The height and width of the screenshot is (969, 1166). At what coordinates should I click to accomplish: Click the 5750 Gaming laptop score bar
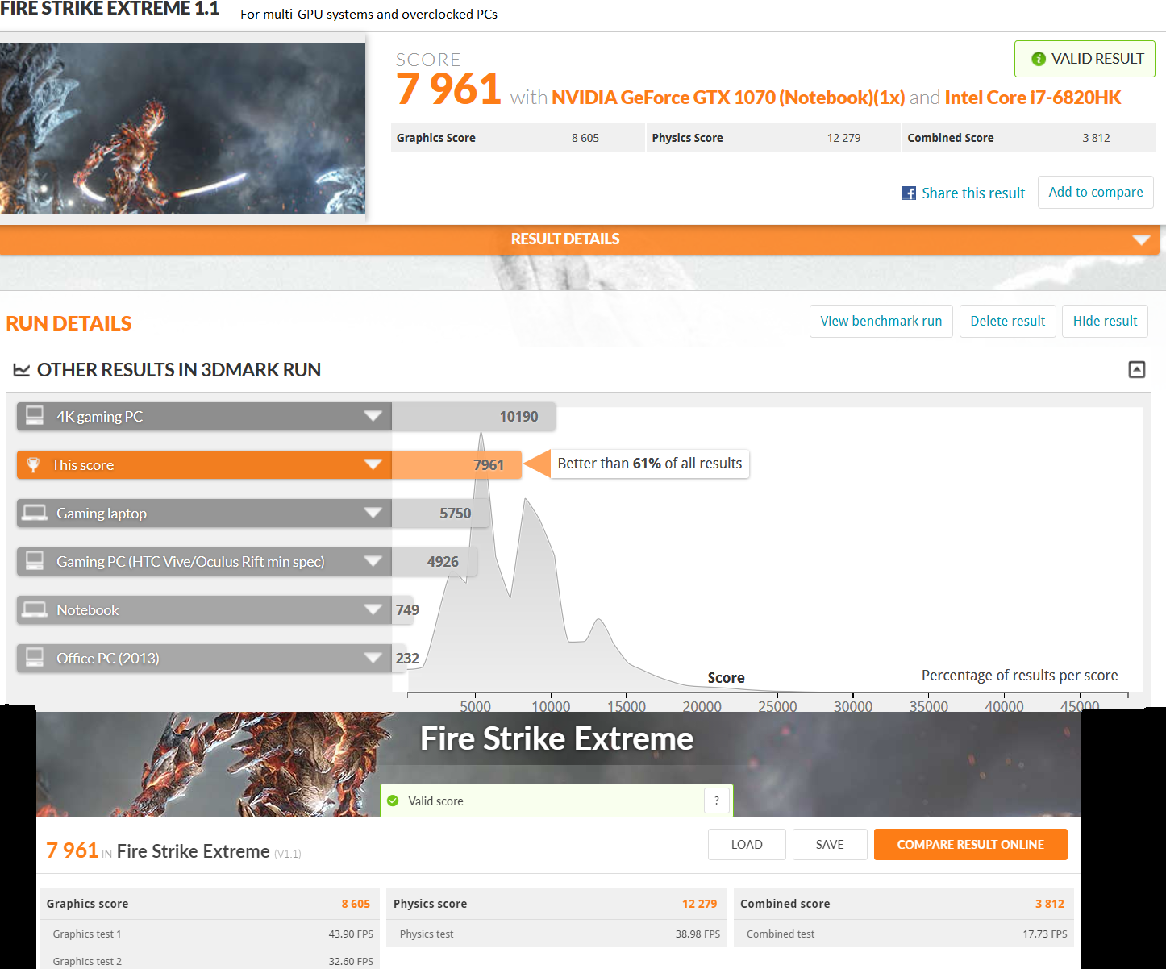coord(440,514)
